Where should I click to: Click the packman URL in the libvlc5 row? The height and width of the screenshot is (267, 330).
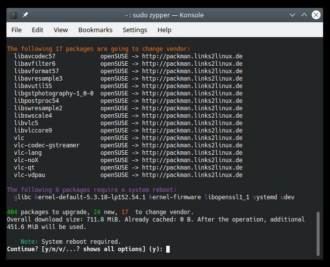tap(192, 123)
